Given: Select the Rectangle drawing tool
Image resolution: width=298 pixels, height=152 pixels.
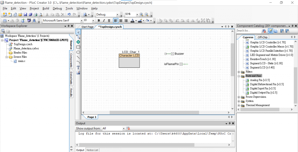Looking at the screenshot, I should [78, 47].
